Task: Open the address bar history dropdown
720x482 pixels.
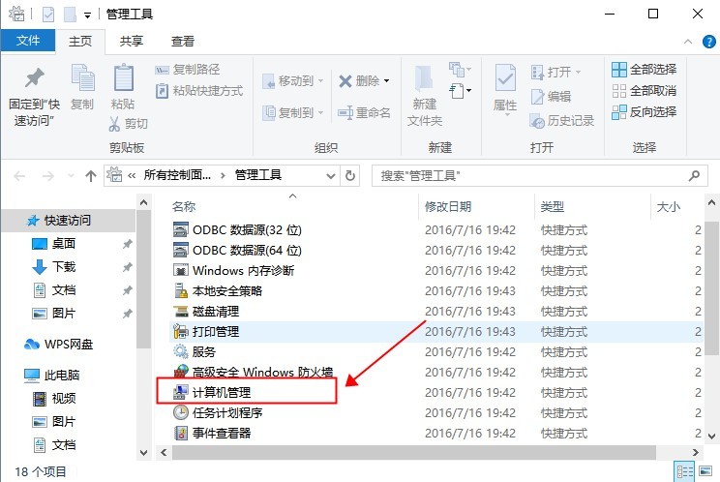Action: click(x=330, y=176)
